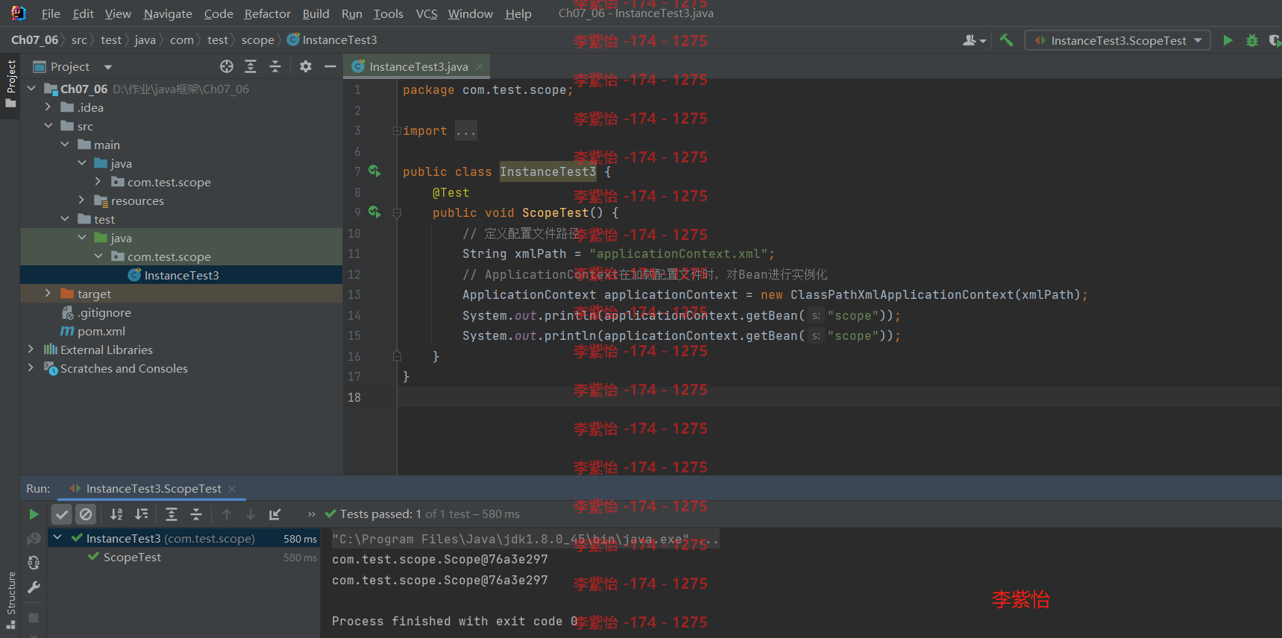Open Project vertical tool window tab
The width and height of the screenshot is (1282, 638).
[10, 83]
